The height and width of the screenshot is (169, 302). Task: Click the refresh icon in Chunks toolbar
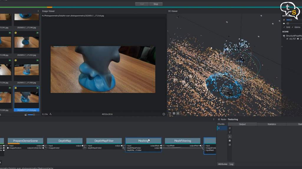230,128
